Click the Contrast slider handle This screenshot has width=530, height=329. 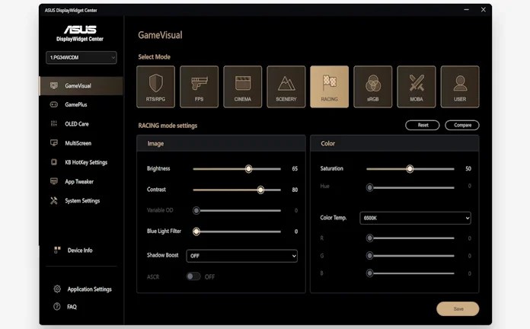(260, 190)
